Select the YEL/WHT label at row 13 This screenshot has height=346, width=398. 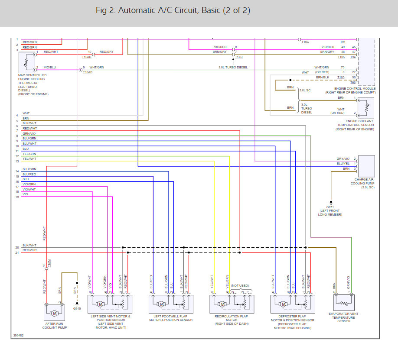tap(29, 158)
